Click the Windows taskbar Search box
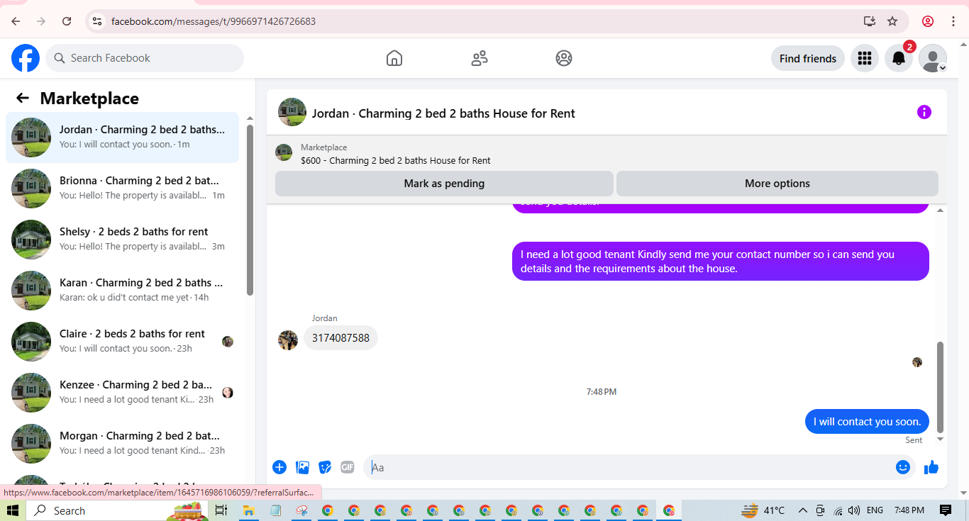The width and height of the screenshot is (969, 521). tap(117, 510)
